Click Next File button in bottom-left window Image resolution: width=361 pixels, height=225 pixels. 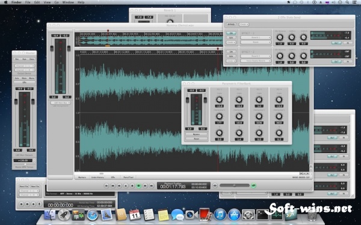coord(23,186)
